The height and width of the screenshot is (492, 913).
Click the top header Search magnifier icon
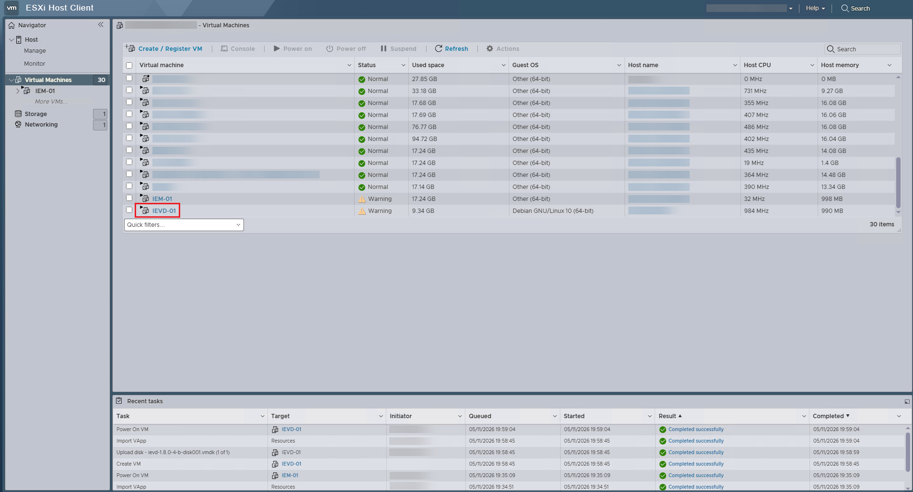(x=845, y=8)
